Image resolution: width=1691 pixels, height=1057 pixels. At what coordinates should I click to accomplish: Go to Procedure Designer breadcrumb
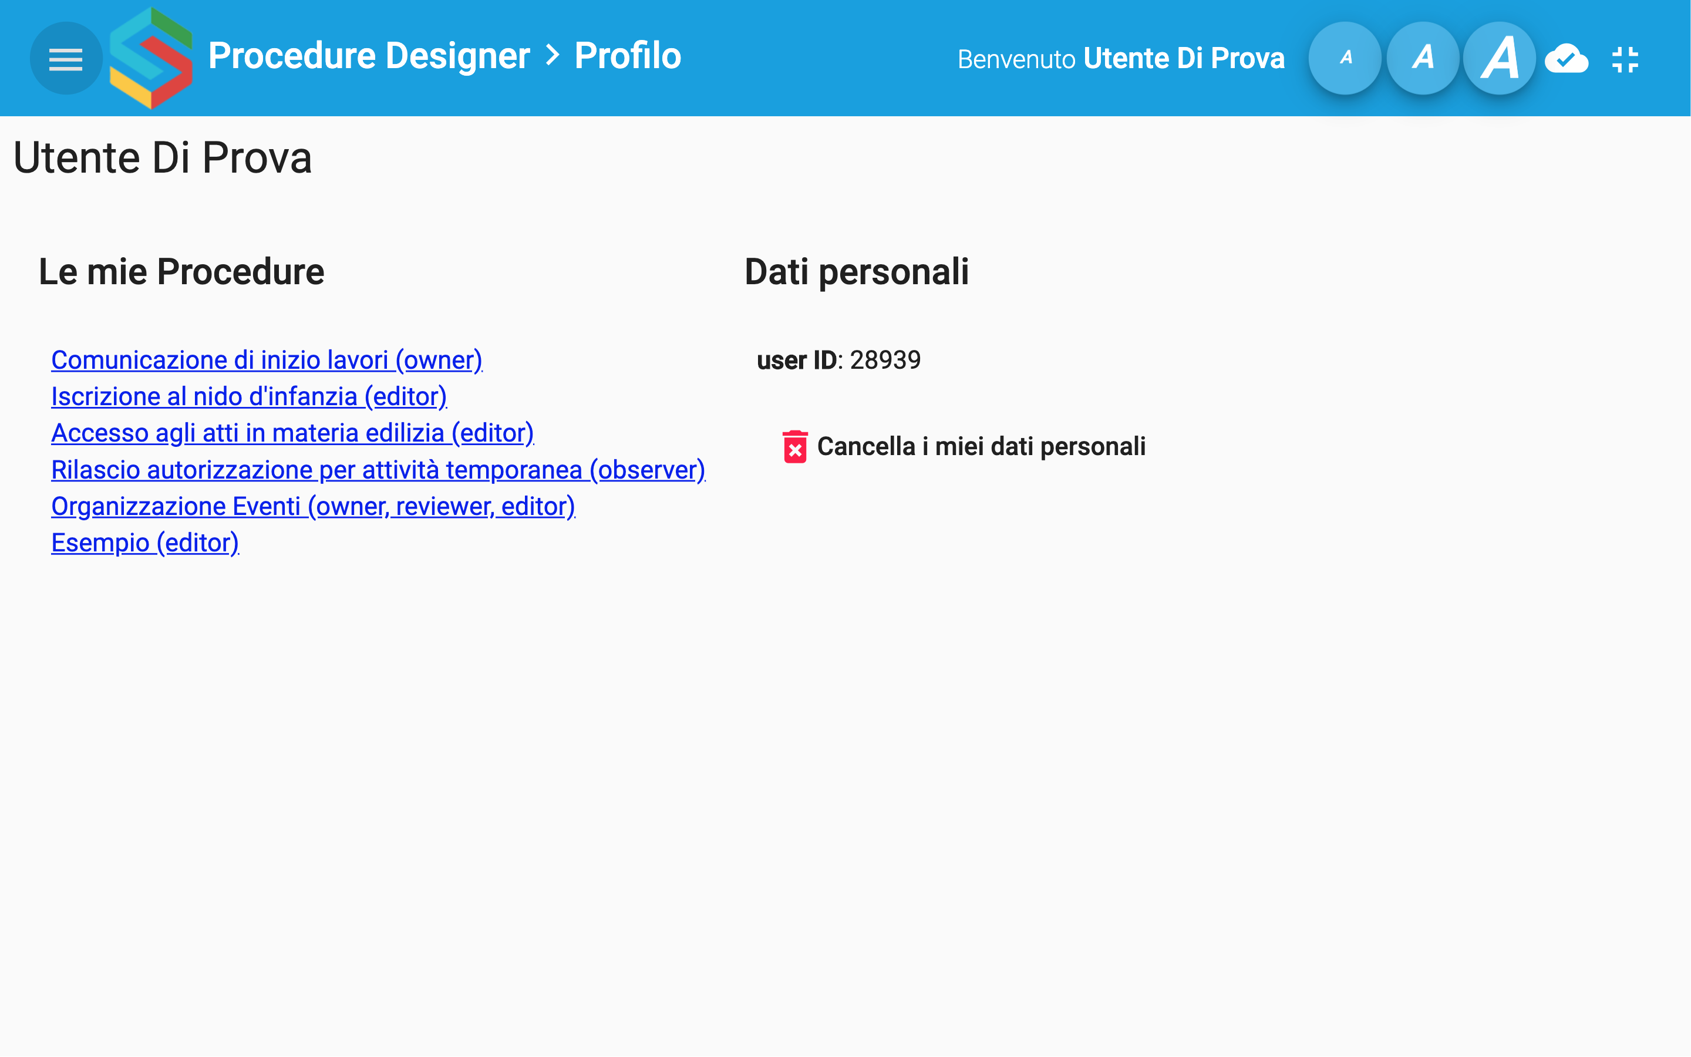point(369,56)
